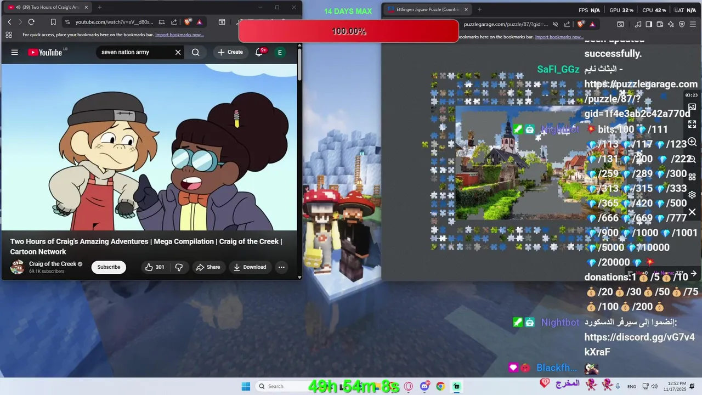Open YouTube notifications bell

(259, 52)
